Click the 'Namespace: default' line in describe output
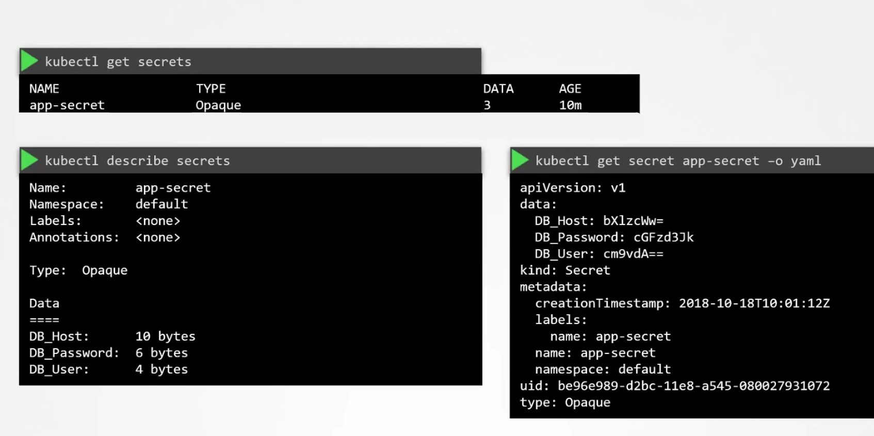Viewport: 874px width, 436px height. (108, 204)
